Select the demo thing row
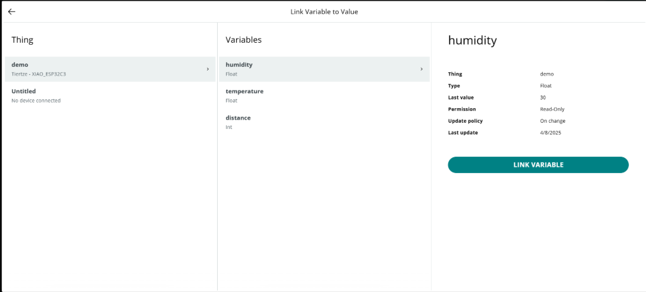646x292 pixels. (110, 69)
